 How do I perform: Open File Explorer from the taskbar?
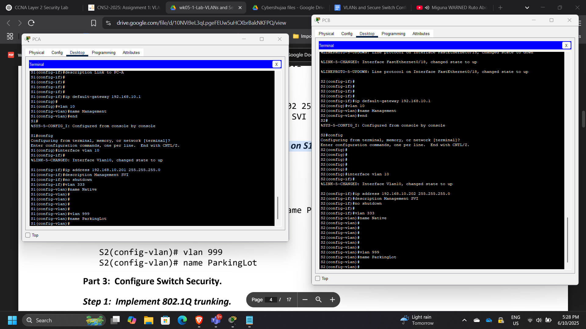(x=149, y=320)
